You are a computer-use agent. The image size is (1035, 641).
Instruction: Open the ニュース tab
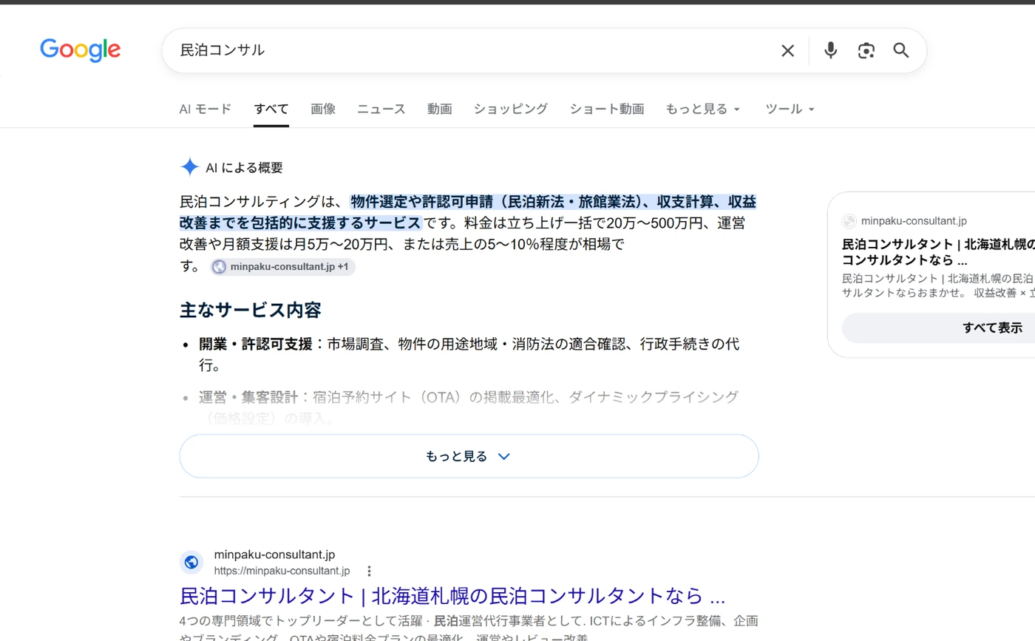(381, 109)
